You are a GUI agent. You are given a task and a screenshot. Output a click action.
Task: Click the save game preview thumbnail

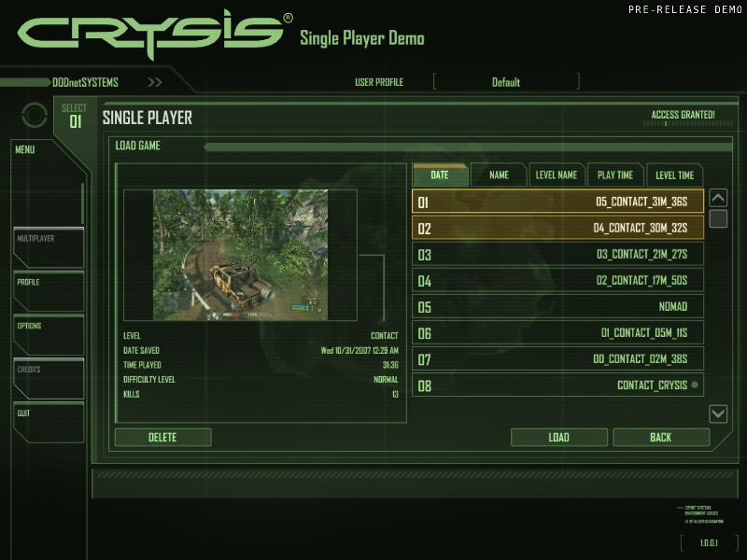tap(240, 255)
